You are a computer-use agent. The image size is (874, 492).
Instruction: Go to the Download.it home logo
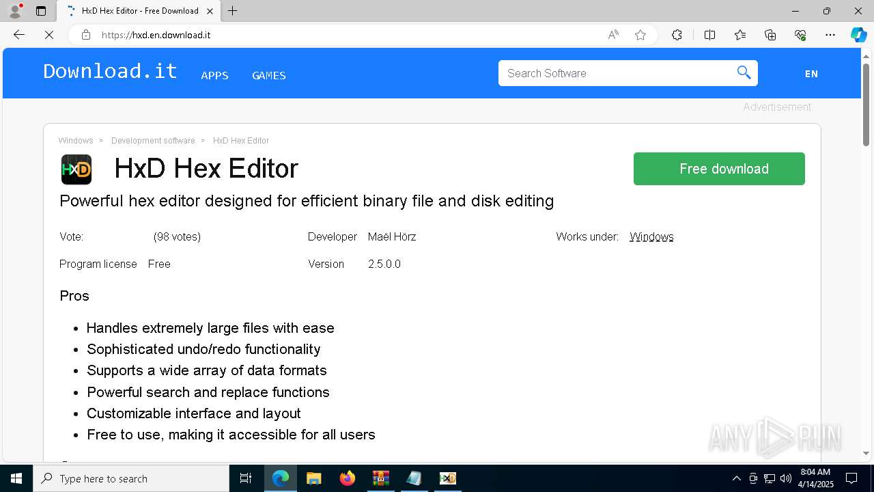tap(110, 71)
